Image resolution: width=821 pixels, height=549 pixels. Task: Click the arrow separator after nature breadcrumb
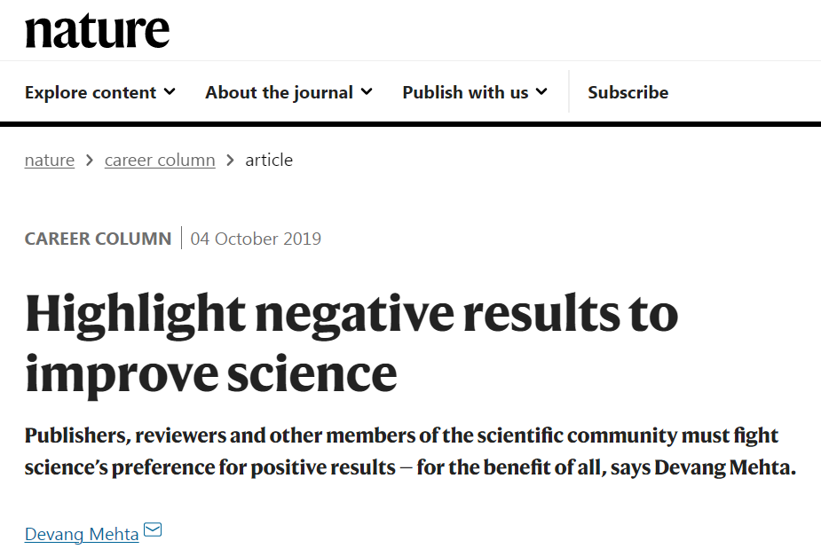pos(90,161)
